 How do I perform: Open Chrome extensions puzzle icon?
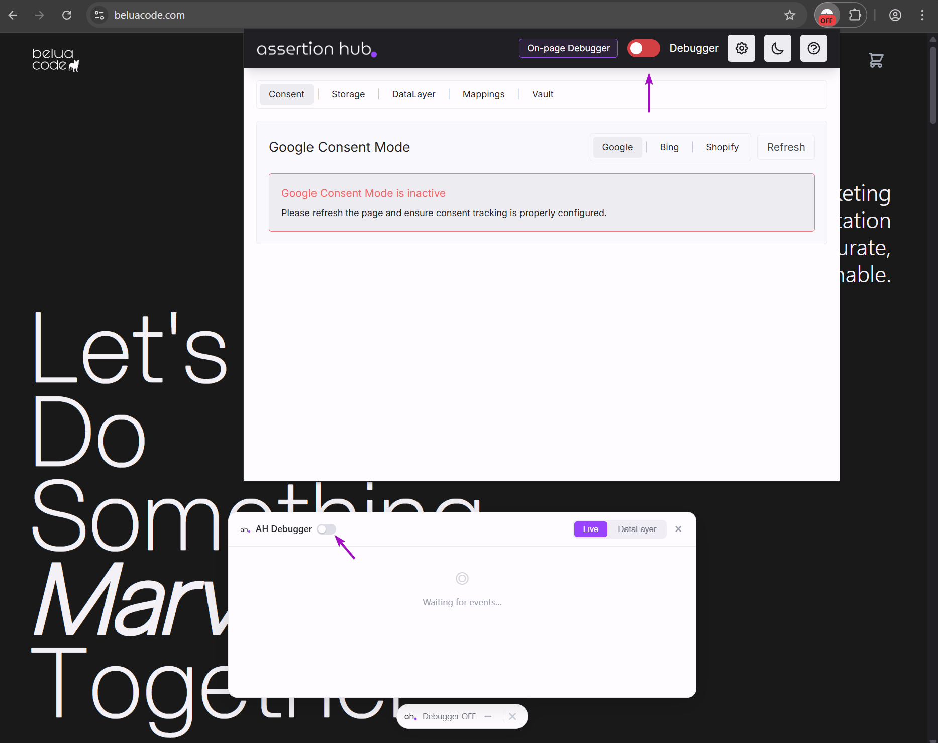tap(856, 15)
